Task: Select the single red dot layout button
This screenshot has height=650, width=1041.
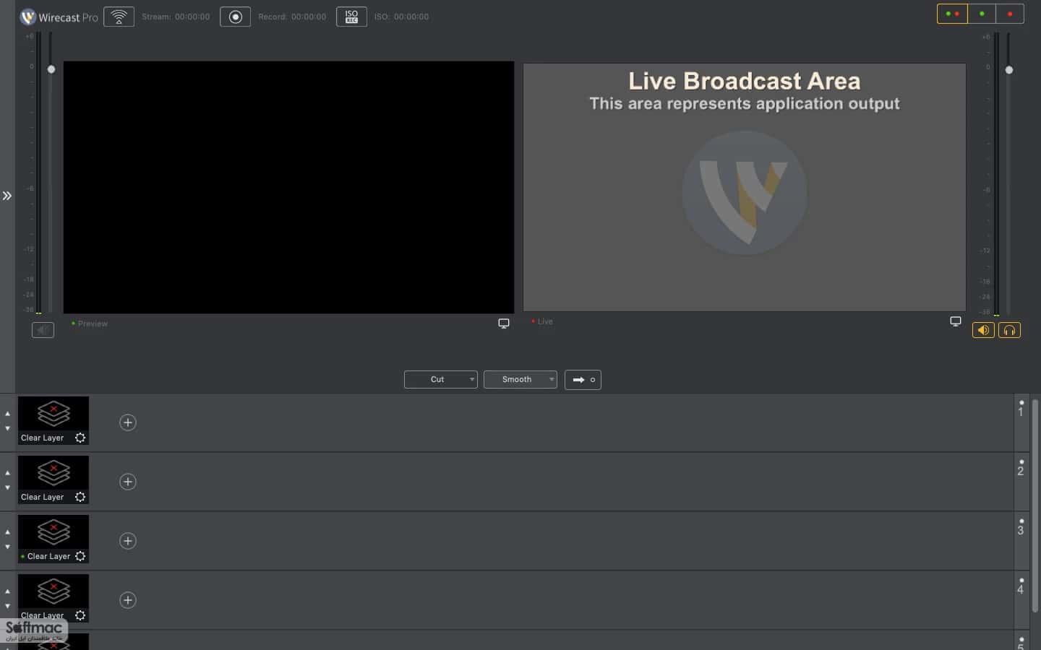Action: click(1010, 14)
